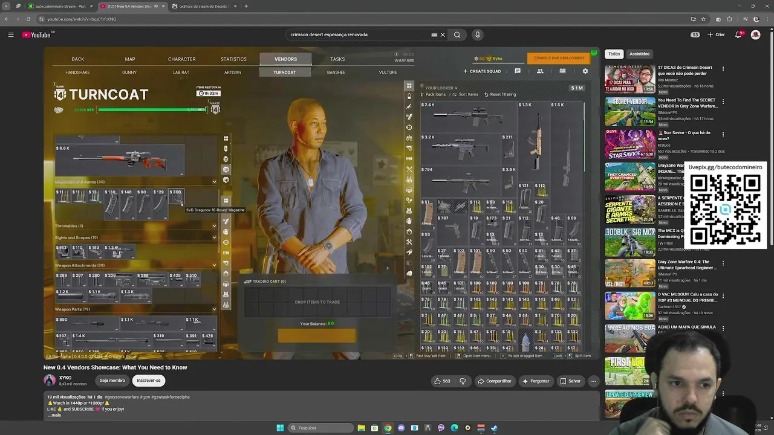Open the #grayzonewarfare hashtag link
The image size is (774, 435).
(122, 397)
